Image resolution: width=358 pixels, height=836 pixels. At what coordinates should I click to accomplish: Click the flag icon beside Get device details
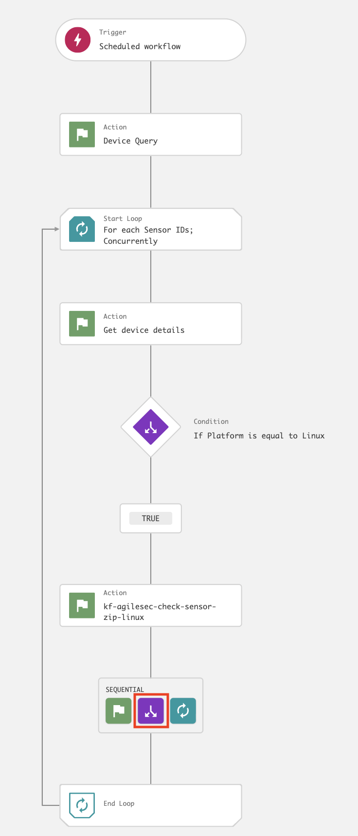pos(82,324)
